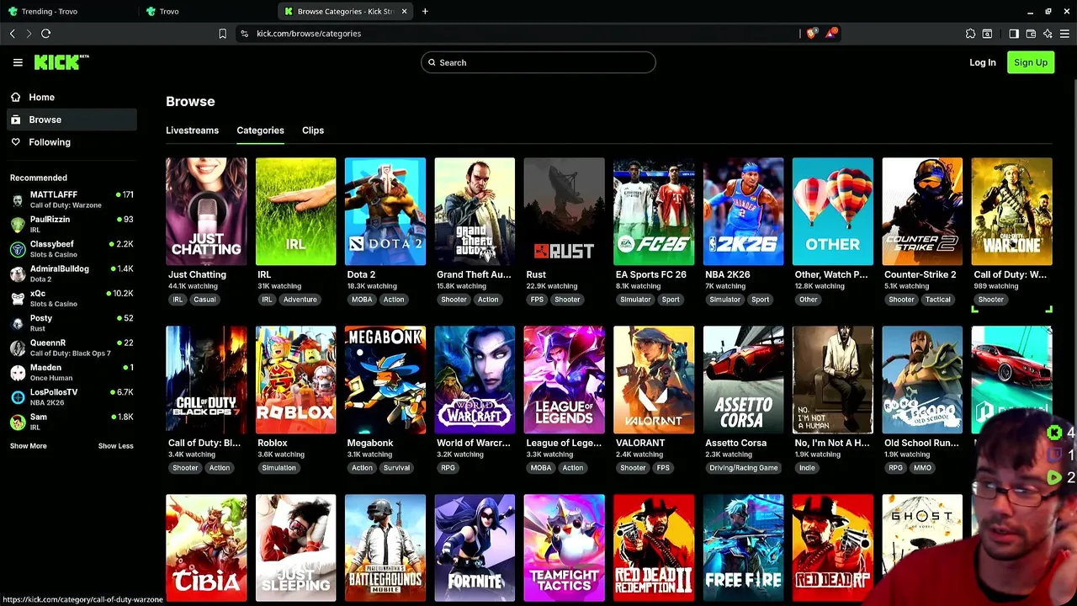Screen dimensions: 1077x606
Task: Bookmark this page via bookmark icon
Action: (x=222, y=34)
